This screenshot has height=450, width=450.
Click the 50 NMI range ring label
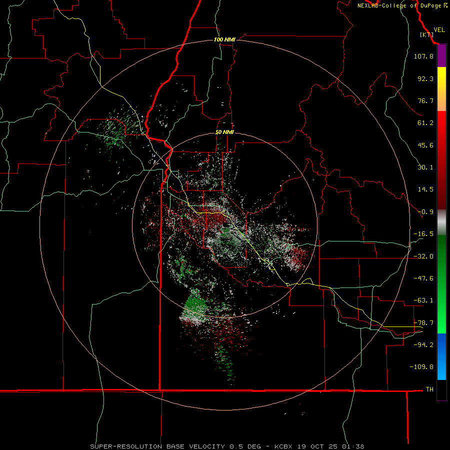224,132
